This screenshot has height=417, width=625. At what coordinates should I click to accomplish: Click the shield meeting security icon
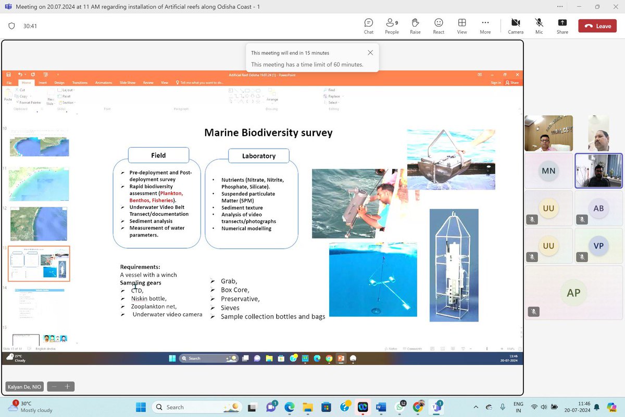(12, 26)
